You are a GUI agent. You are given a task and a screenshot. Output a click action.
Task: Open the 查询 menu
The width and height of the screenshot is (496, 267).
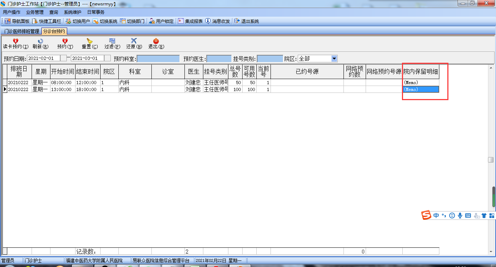tap(54, 12)
